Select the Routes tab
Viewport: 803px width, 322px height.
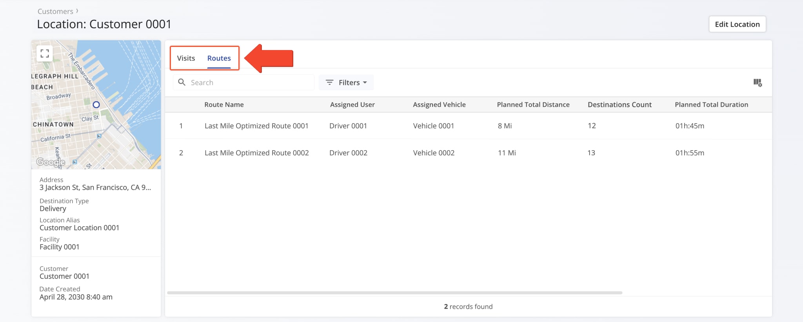[x=219, y=58]
